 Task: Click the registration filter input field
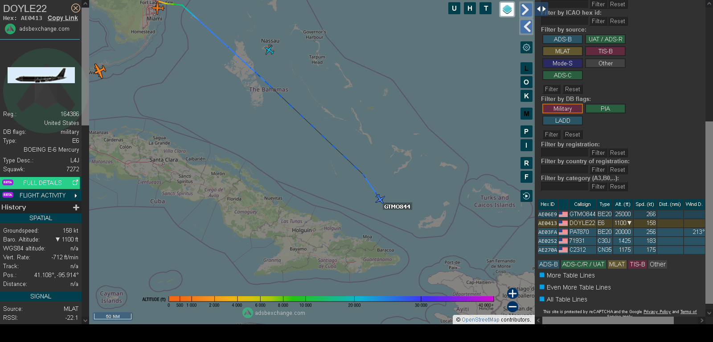[565, 153]
